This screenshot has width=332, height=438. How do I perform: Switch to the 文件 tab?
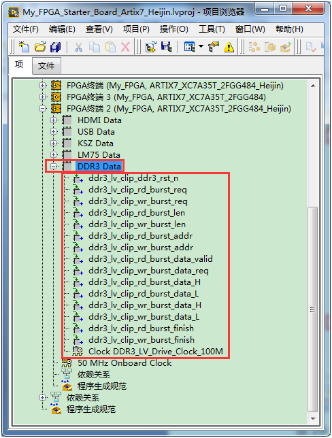click(x=46, y=66)
